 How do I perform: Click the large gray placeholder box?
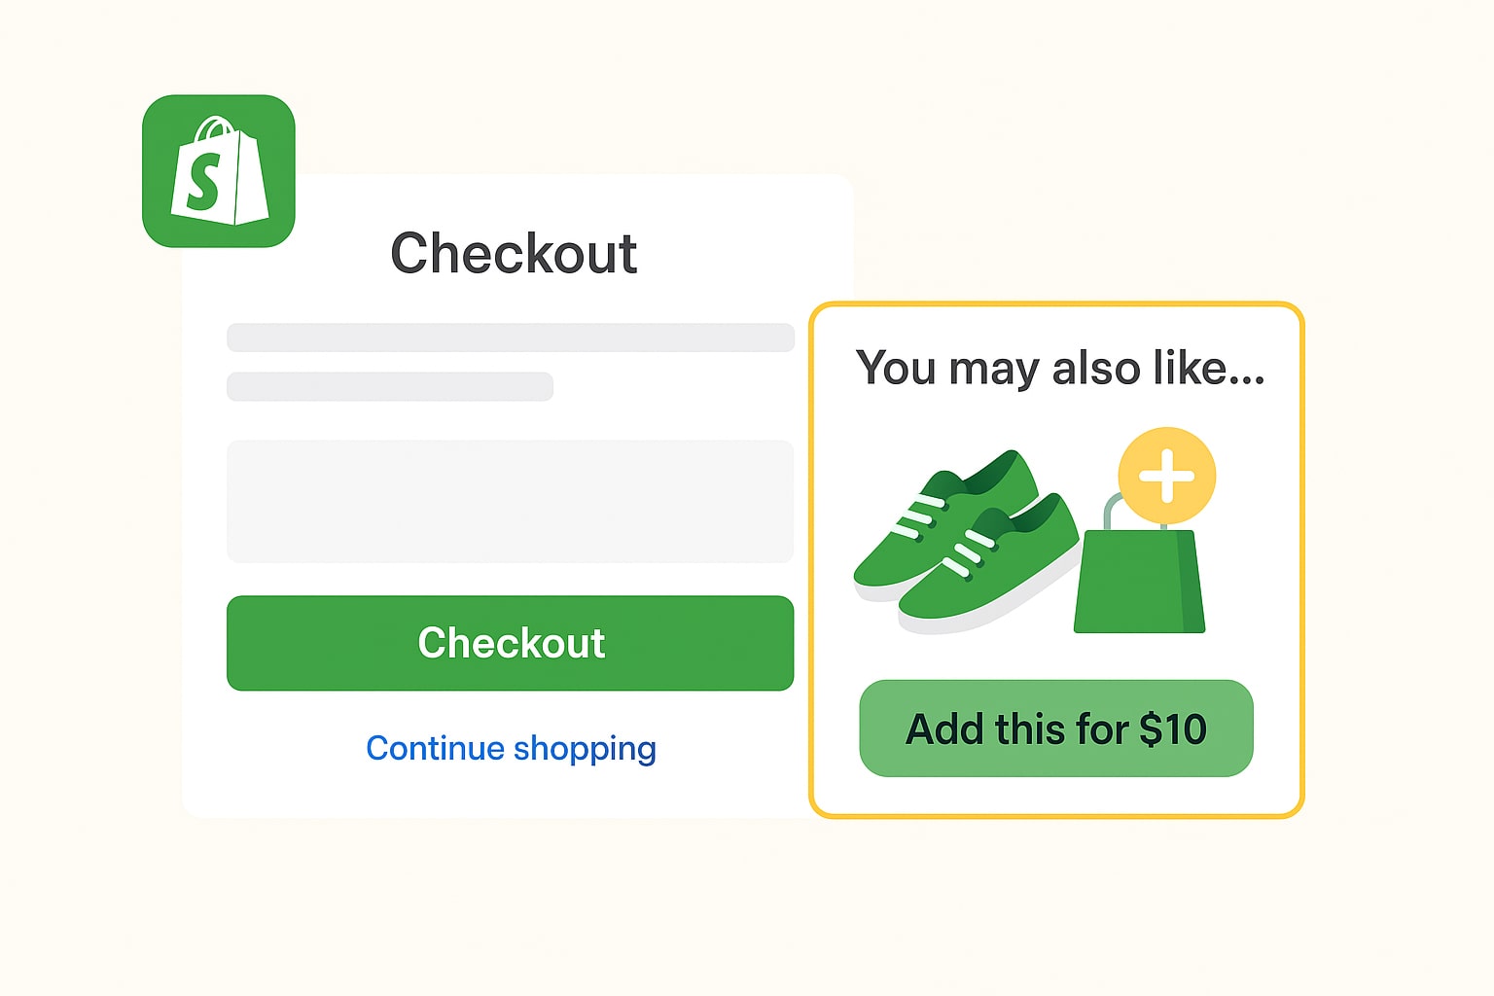pyautogui.click(x=511, y=501)
